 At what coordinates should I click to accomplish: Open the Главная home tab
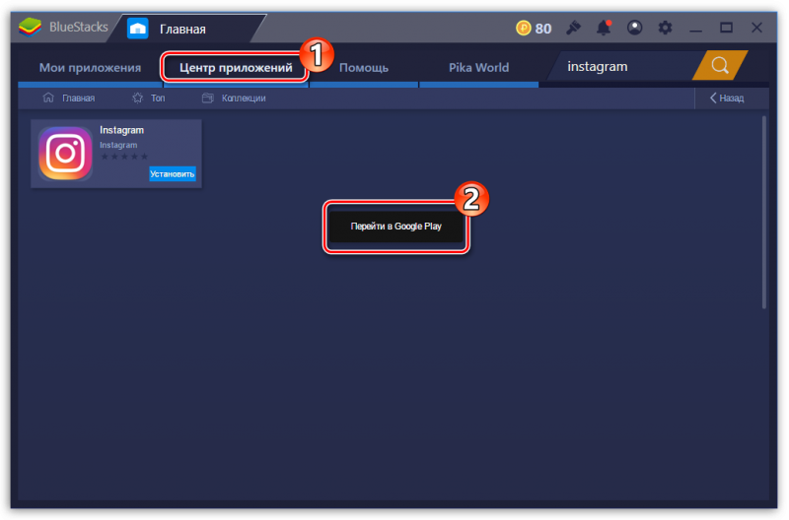click(186, 29)
